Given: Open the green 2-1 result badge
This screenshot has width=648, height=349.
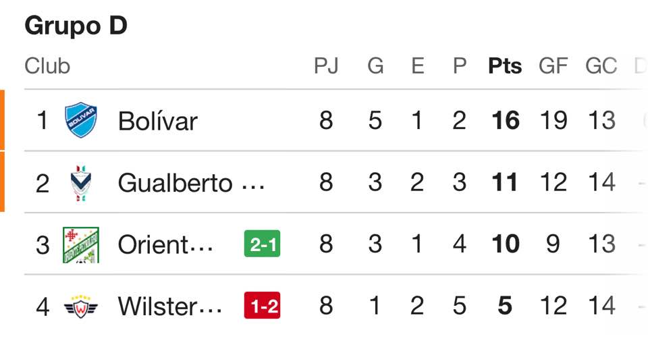Looking at the screenshot, I should [262, 244].
